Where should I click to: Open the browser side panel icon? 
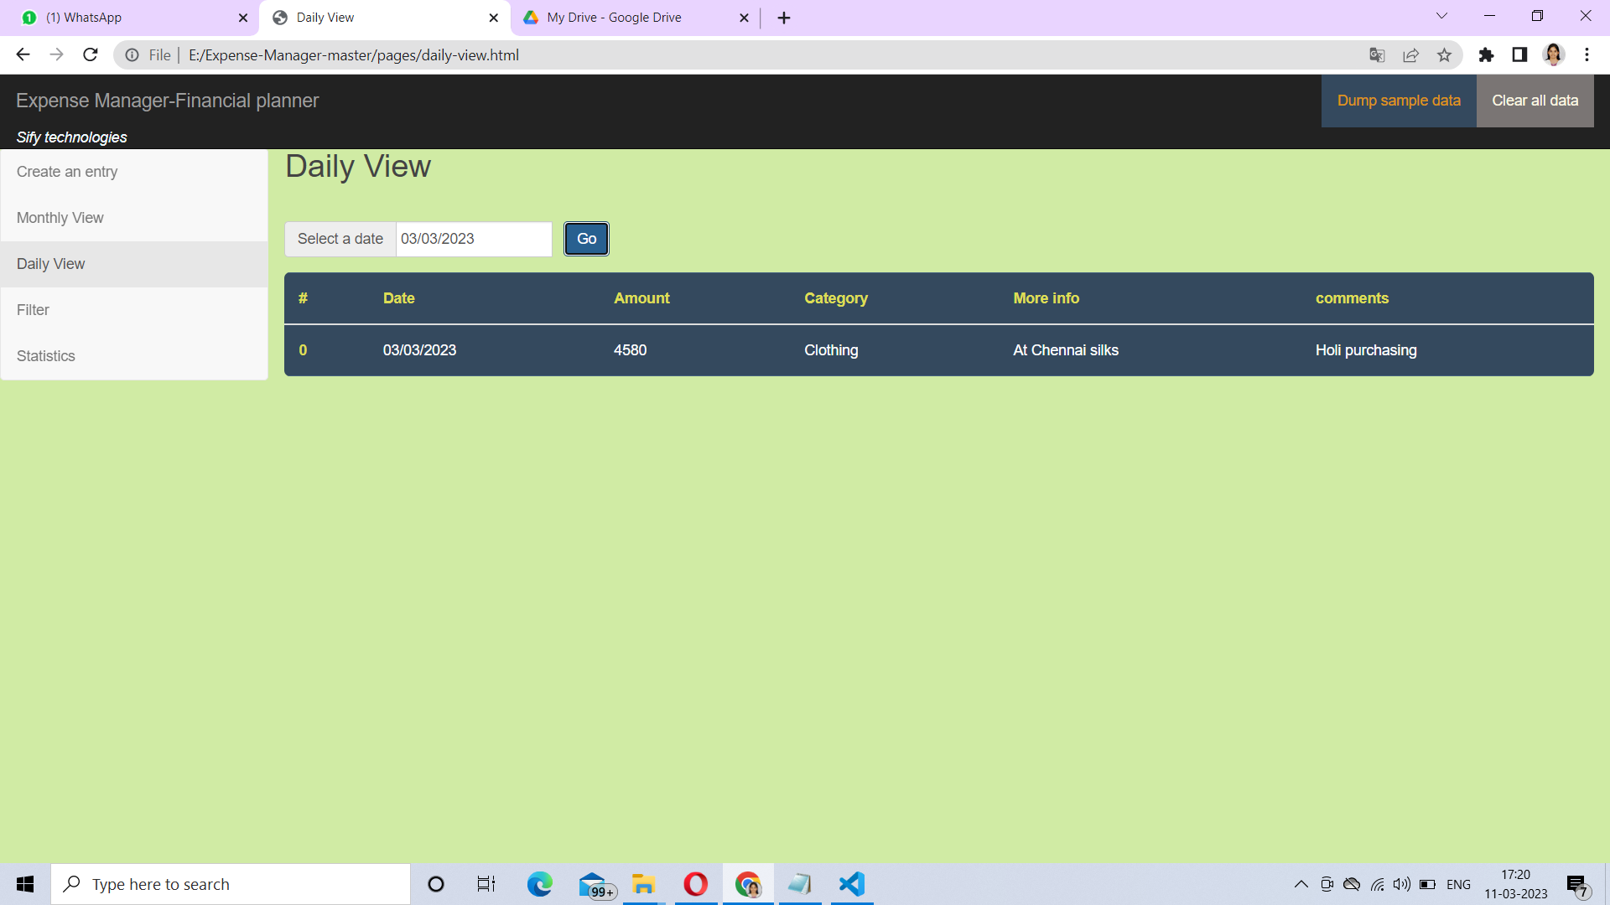[x=1519, y=54]
